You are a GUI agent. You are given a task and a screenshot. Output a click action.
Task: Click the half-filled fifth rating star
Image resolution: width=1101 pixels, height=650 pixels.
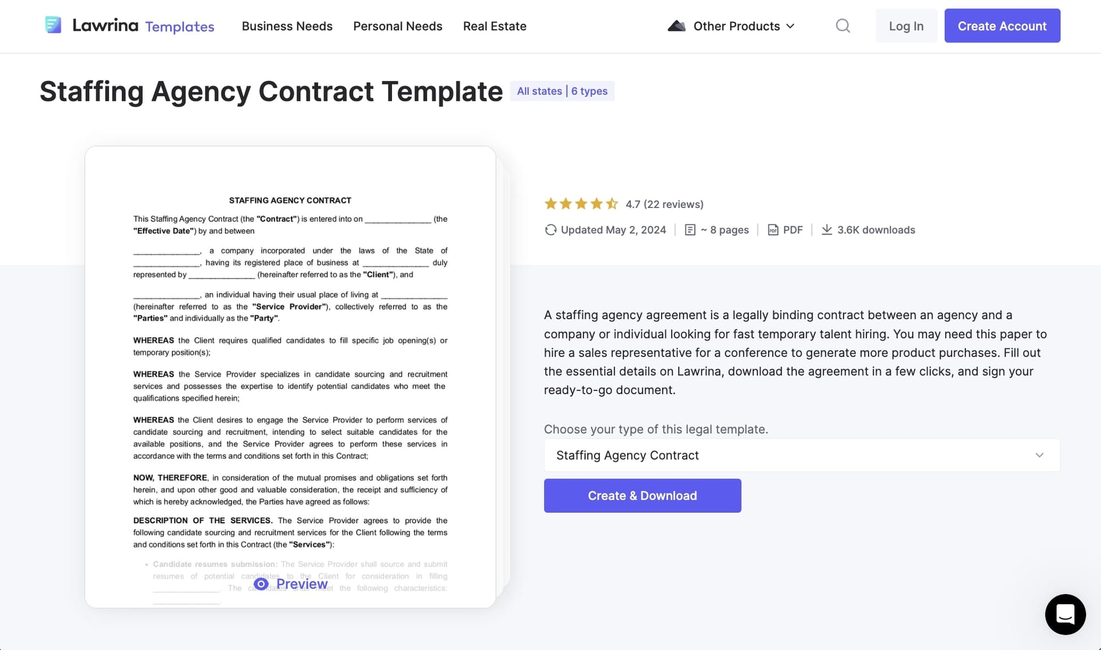pyautogui.click(x=612, y=203)
